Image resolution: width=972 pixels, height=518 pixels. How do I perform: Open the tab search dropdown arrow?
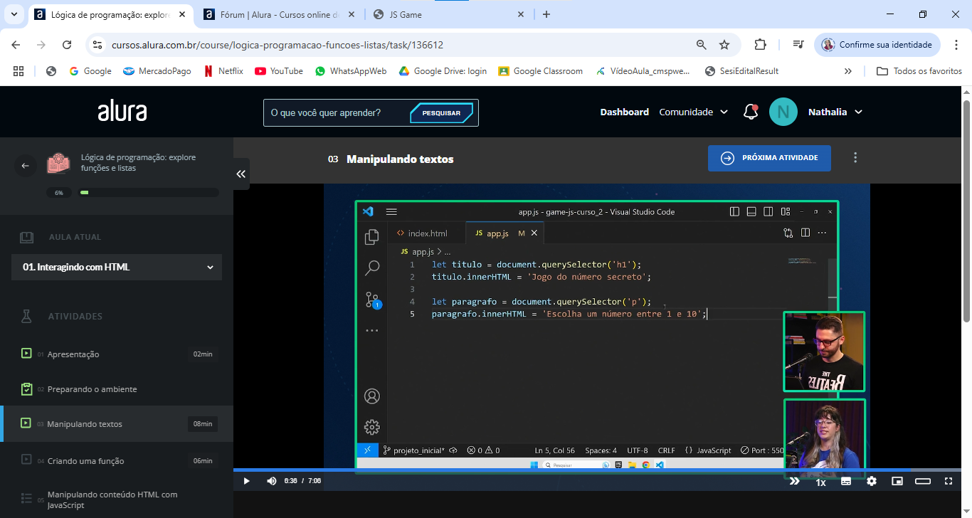14,14
